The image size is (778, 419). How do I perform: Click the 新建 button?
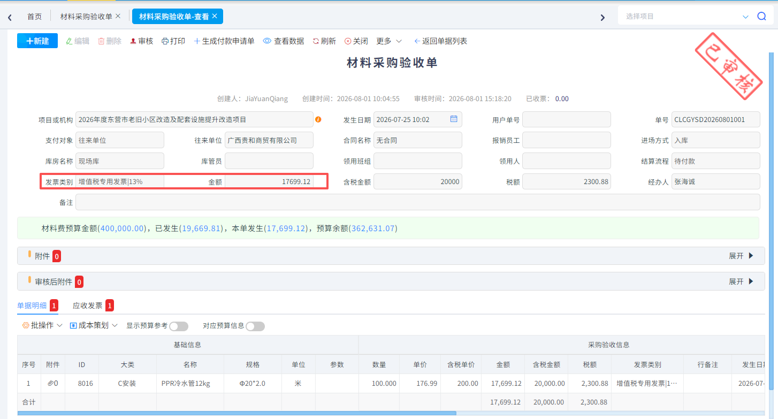pyautogui.click(x=37, y=41)
